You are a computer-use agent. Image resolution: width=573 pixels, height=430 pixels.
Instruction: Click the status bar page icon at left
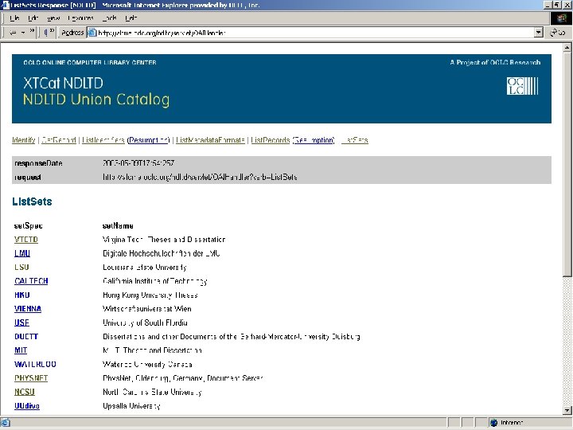[x=5, y=423]
